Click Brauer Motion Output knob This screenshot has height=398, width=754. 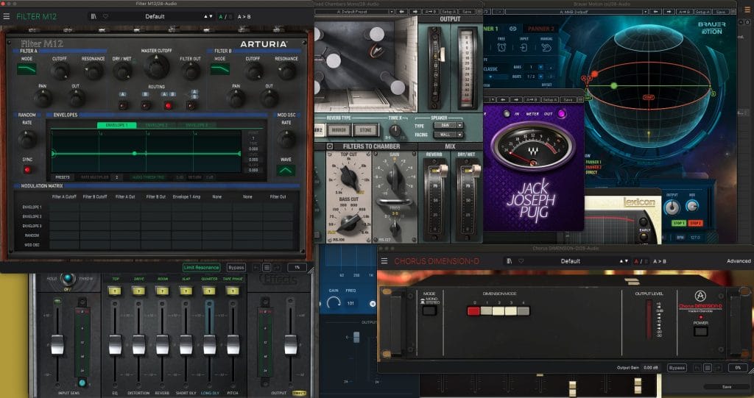pos(672,207)
